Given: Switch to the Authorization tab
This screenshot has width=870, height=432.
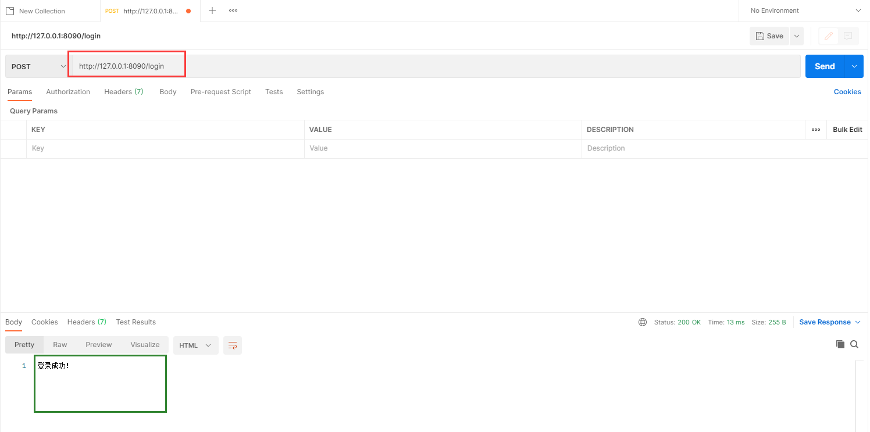Looking at the screenshot, I should (68, 92).
